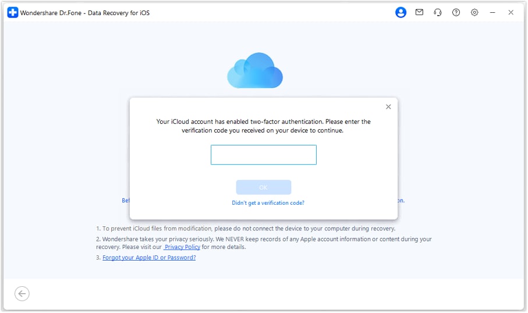Go back using the circled arrow button
Screen dimensions: 528x313
pos(22,293)
